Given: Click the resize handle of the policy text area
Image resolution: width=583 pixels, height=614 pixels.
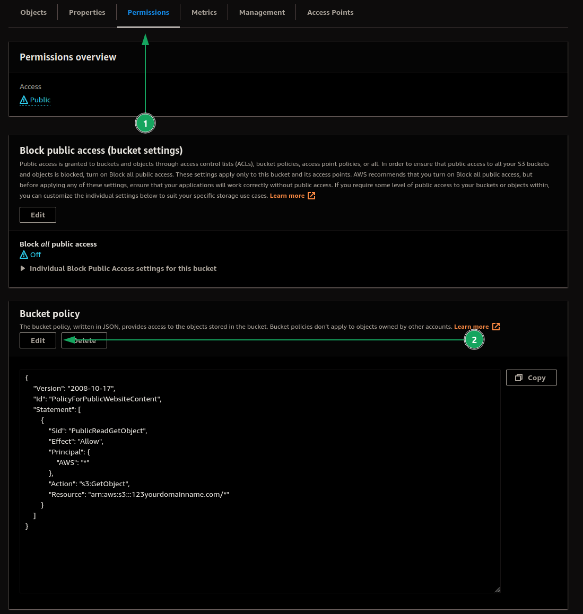Looking at the screenshot, I should point(497,590).
